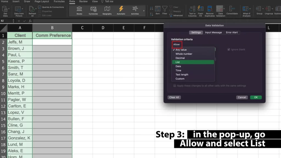Sort descending Z to A
Image resolution: width=281 pixels, height=158 pixels.
pyautogui.click(x=151, y=14)
